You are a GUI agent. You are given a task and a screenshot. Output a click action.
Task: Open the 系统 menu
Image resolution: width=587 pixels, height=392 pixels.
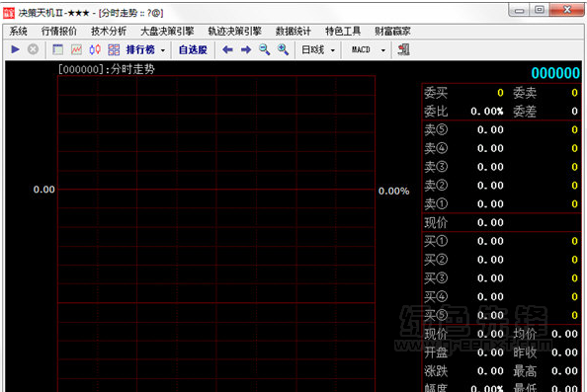tap(18, 32)
